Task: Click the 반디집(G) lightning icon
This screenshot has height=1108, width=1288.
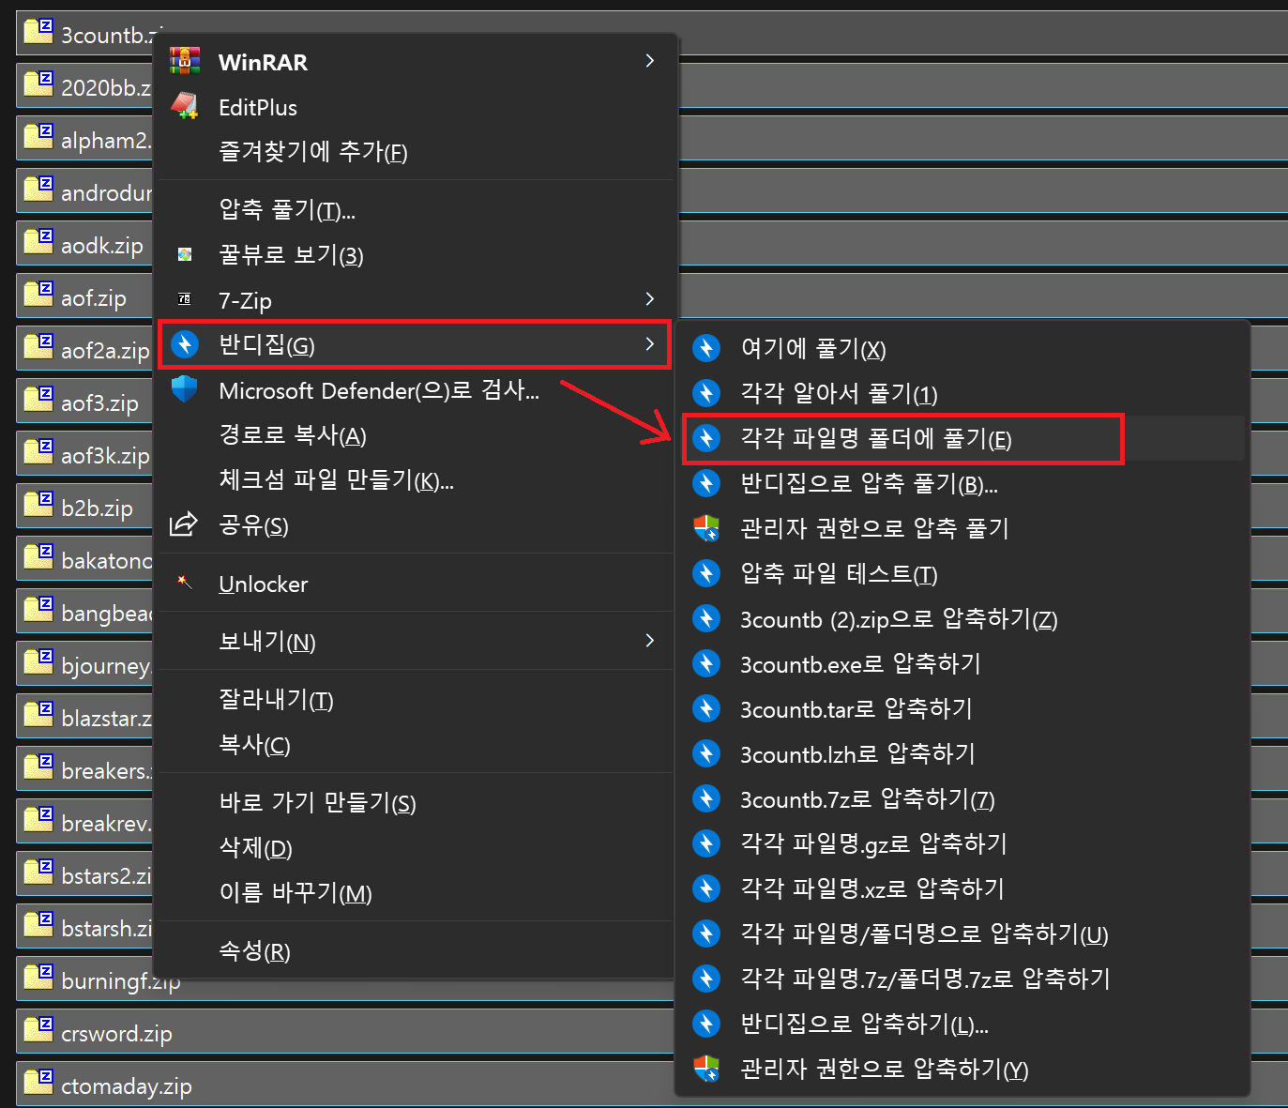Action: (x=185, y=344)
